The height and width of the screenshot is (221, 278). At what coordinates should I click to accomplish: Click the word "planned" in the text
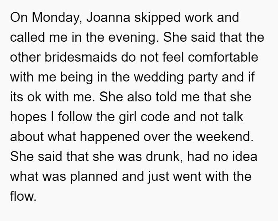(x=94, y=177)
